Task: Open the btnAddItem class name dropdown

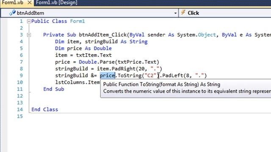Action: (x=175, y=13)
